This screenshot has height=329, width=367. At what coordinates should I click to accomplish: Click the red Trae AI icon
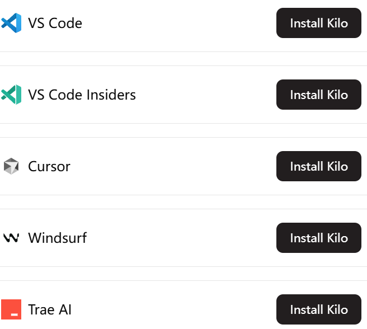(11, 309)
